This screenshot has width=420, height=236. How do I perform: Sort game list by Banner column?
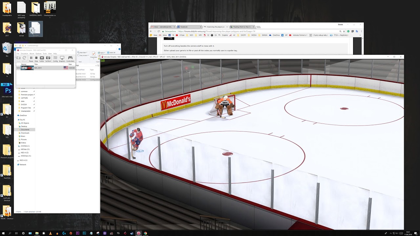point(24,64)
